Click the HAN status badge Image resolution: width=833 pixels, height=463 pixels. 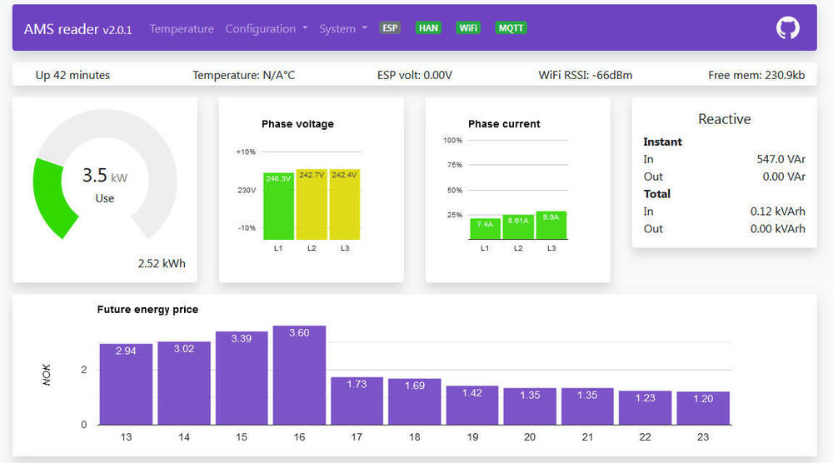(x=428, y=28)
